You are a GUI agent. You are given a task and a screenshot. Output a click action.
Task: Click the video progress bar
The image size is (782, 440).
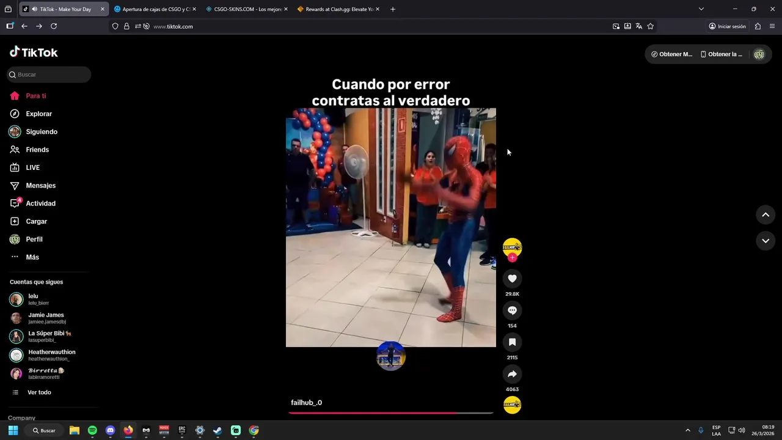(391, 413)
